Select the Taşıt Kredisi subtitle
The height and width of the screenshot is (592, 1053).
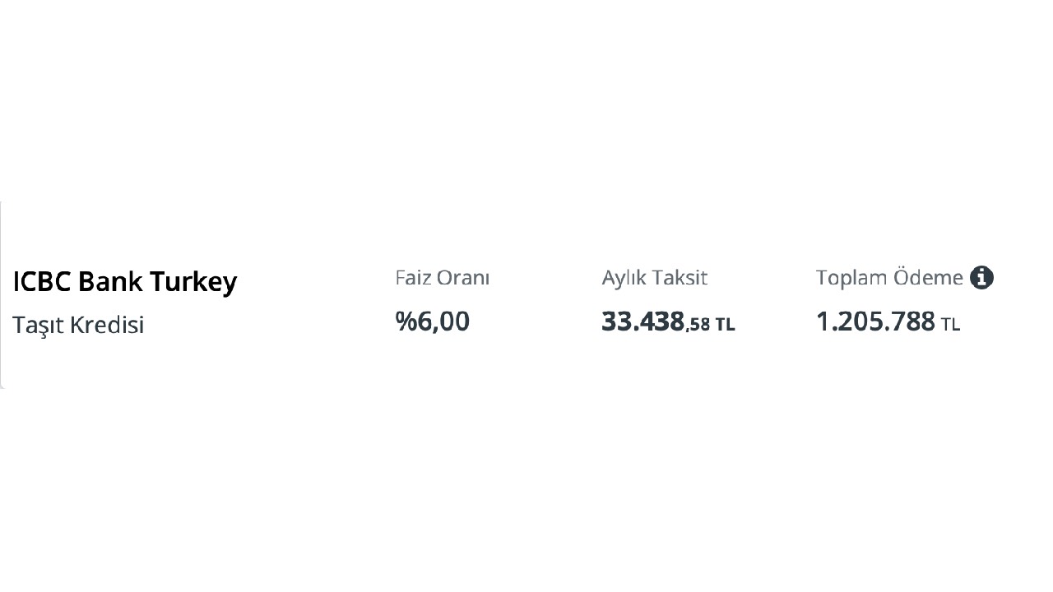coord(78,325)
